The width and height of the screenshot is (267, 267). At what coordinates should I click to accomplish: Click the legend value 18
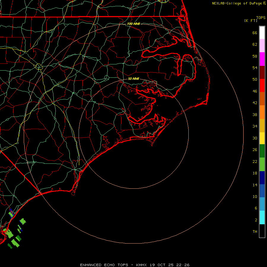click(x=255, y=173)
